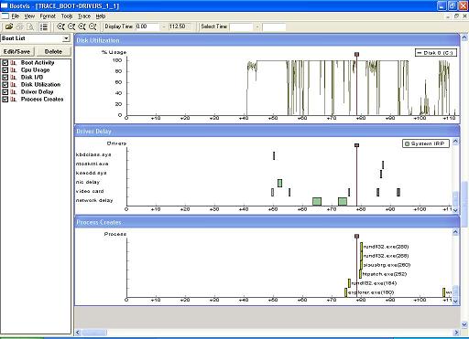Open the View menu

(x=29, y=16)
